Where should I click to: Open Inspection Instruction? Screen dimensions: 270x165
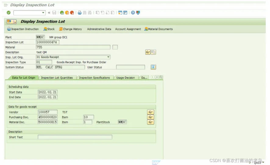click(x=23, y=29)
